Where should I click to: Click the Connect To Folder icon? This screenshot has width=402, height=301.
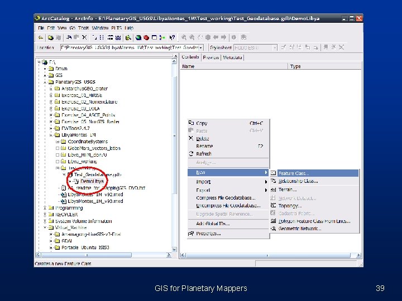[50, 38]
